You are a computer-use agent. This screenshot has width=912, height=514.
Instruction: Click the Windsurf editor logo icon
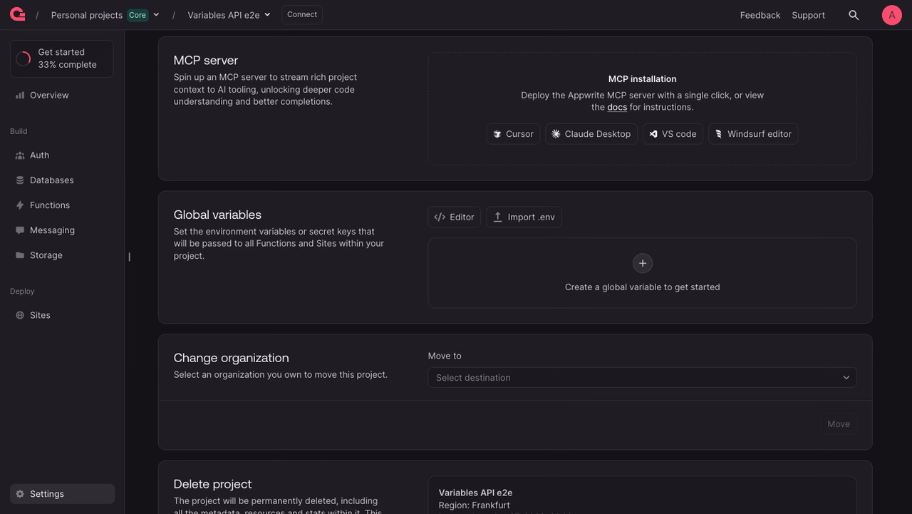[719, 134]
